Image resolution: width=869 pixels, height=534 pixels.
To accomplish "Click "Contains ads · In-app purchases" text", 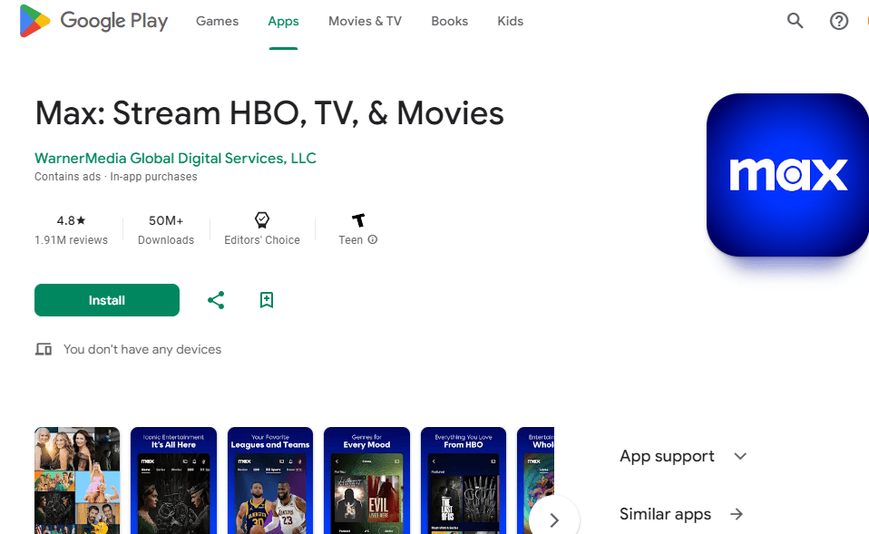I will pos(116,177).
